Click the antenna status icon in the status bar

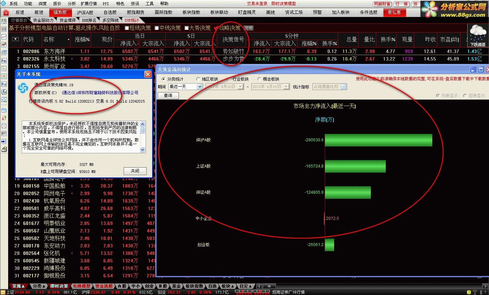[474, 292]
